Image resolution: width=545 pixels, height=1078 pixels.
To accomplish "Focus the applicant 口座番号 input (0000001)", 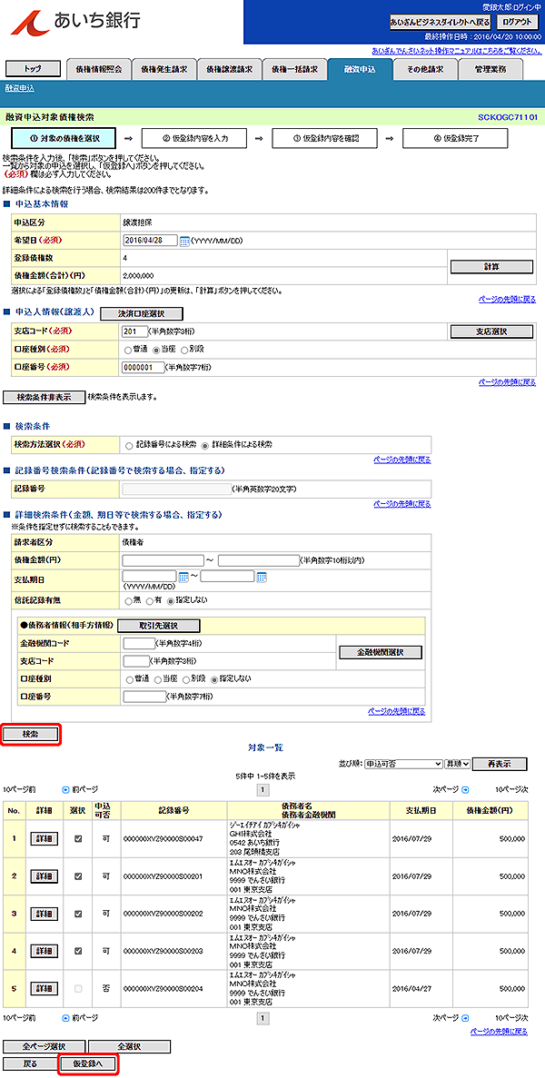I will click(144, 367).
